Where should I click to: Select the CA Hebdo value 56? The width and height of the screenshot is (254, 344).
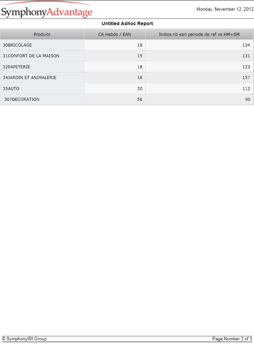click(140, 99)
